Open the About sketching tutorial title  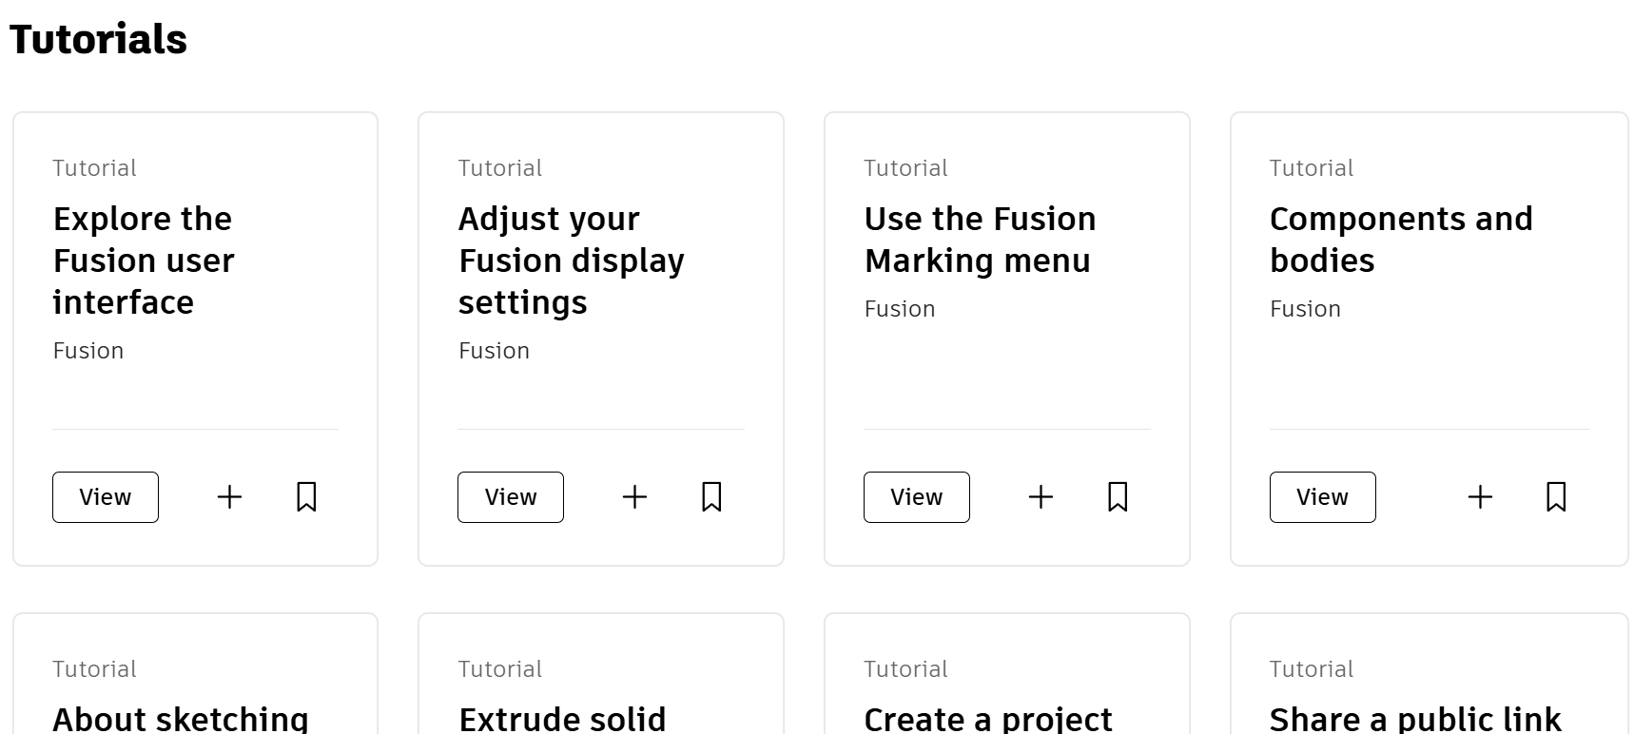tap(181, 719)
